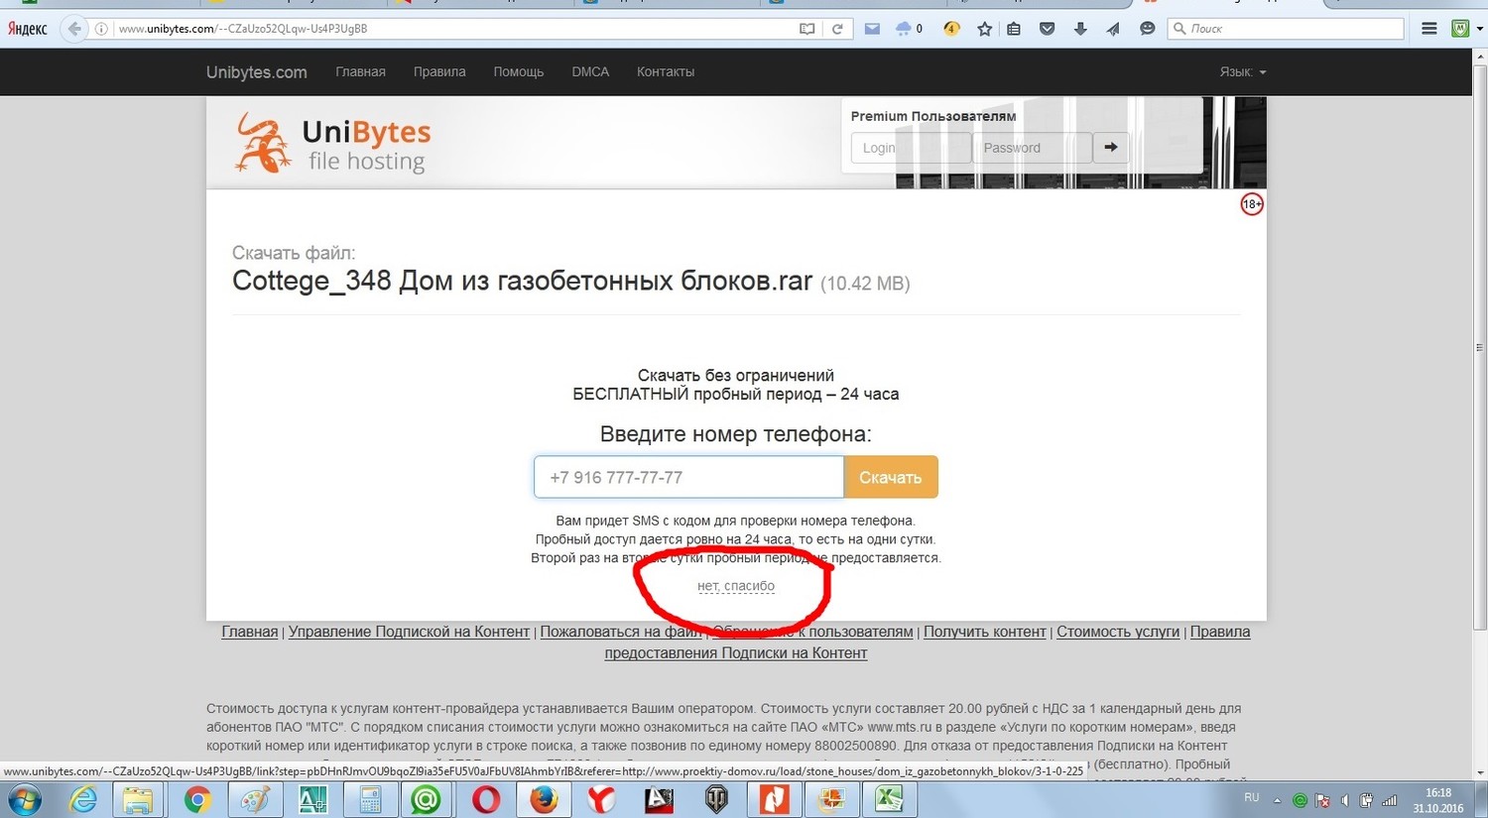This screenshot has width=1488, height=818.
Task: Toggle reader view icon in address bar
Action: tap(807, 29)
